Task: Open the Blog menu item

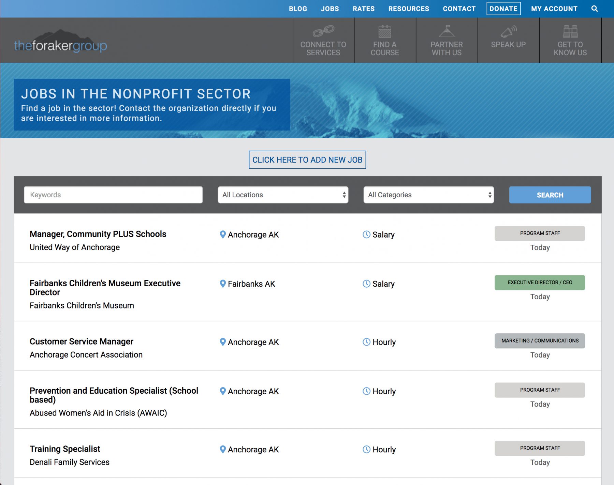Action: coord(298,9)
